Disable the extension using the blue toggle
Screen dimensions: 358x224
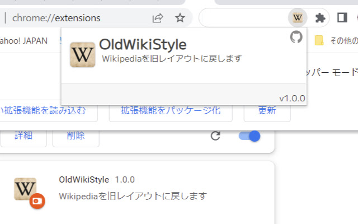coord(249,136)
